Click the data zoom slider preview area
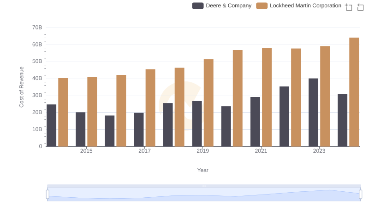The height and width of the screenshot is (212, 369). coord(204,195)
